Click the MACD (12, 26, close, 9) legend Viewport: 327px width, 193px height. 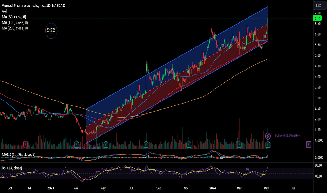coord(19,155)
